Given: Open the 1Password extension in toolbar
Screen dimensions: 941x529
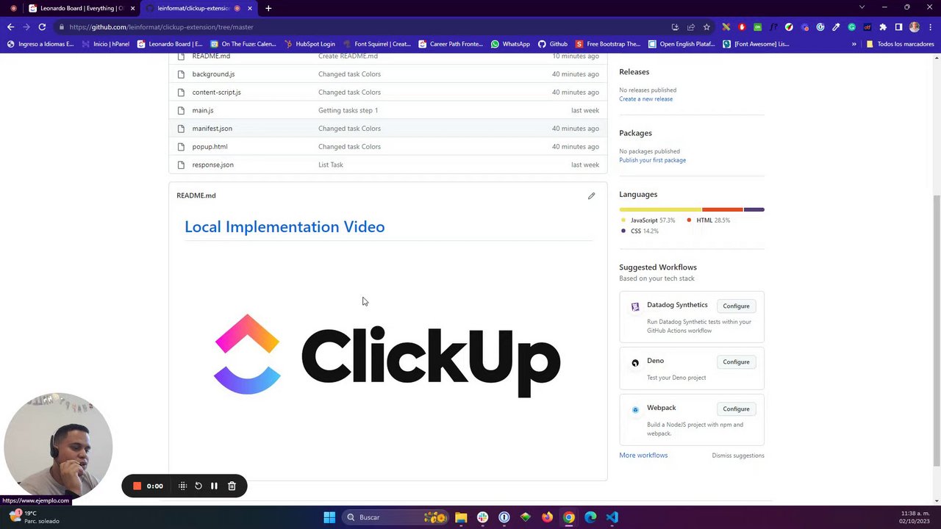Looking at the screenshot, I should point(820,27).
